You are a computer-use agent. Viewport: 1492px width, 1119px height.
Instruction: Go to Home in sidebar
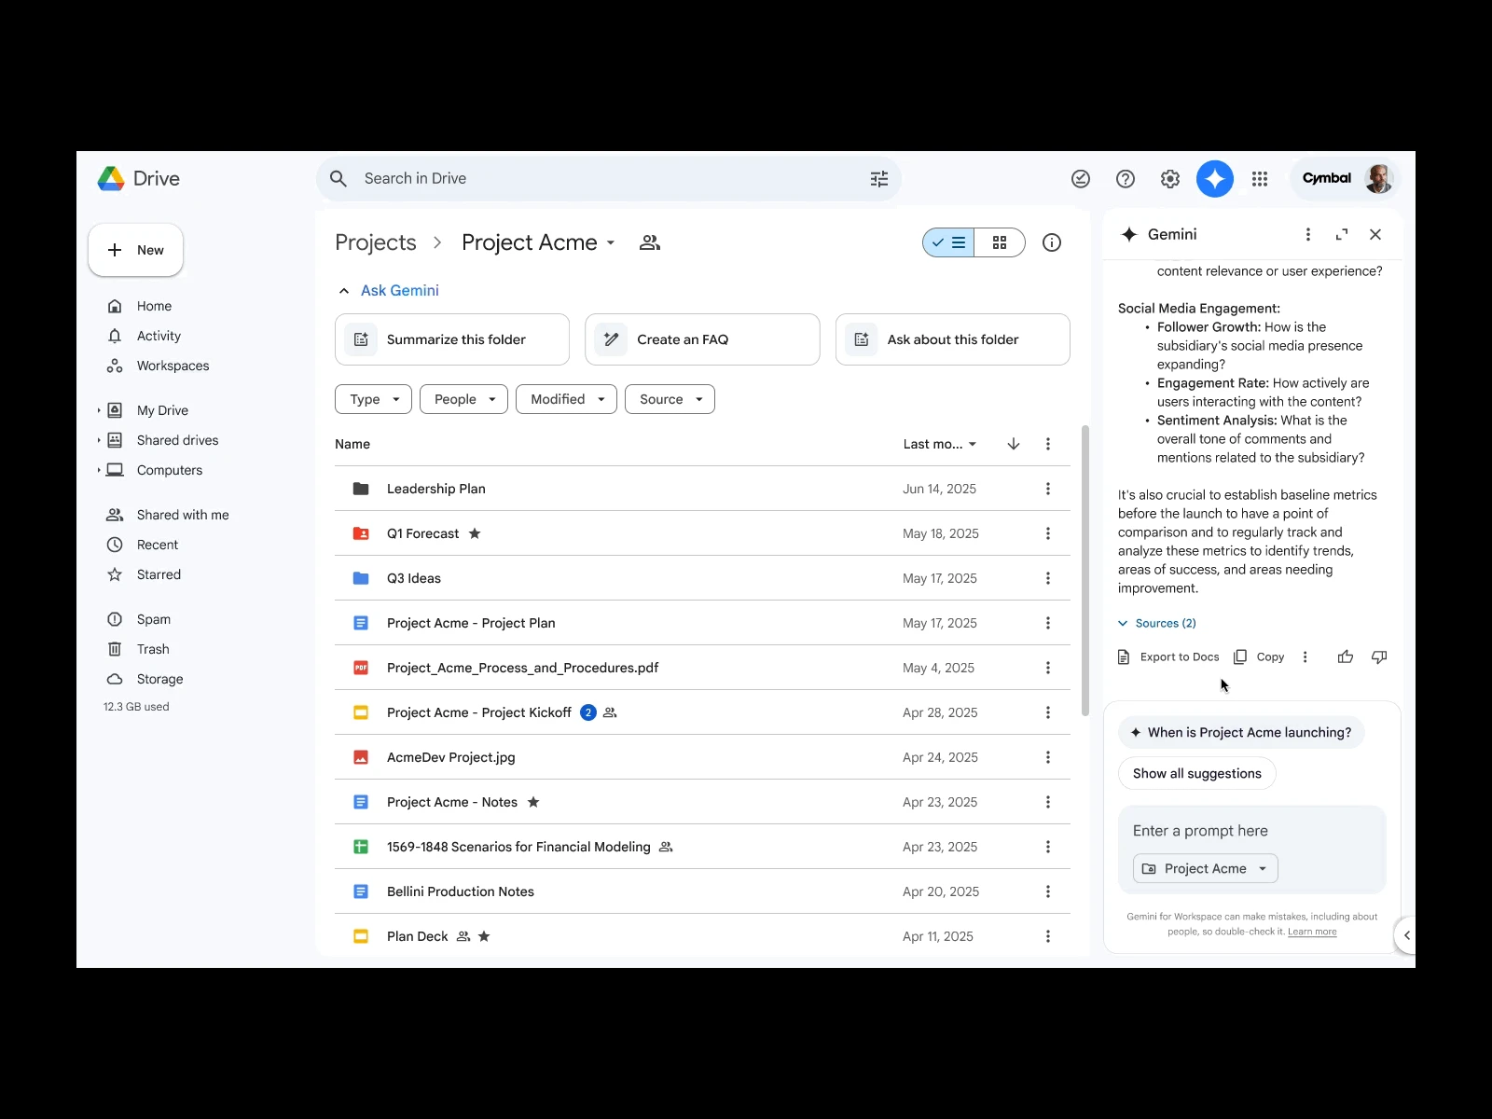154,306
